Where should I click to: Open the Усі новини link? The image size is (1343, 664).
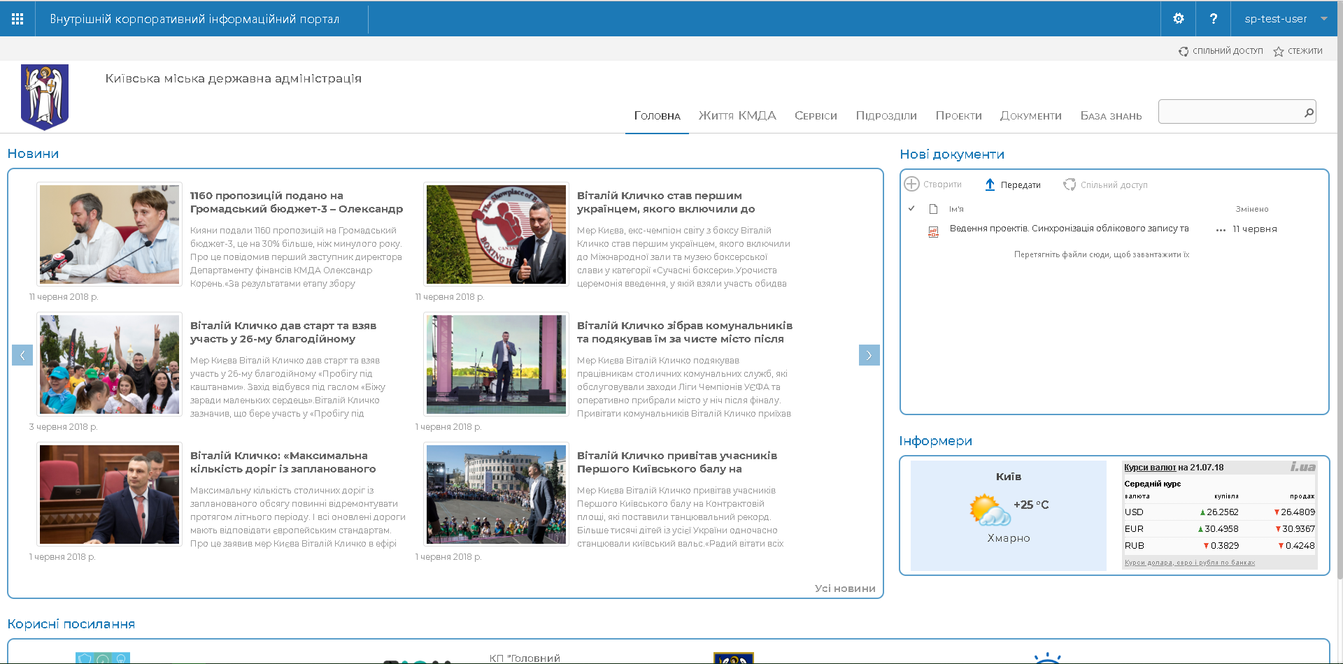pyautogui.click(x=844, y=589)
